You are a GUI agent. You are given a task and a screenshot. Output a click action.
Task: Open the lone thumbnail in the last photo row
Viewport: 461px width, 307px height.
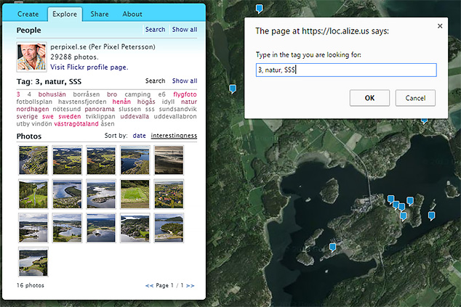click(x=33, y=262)
